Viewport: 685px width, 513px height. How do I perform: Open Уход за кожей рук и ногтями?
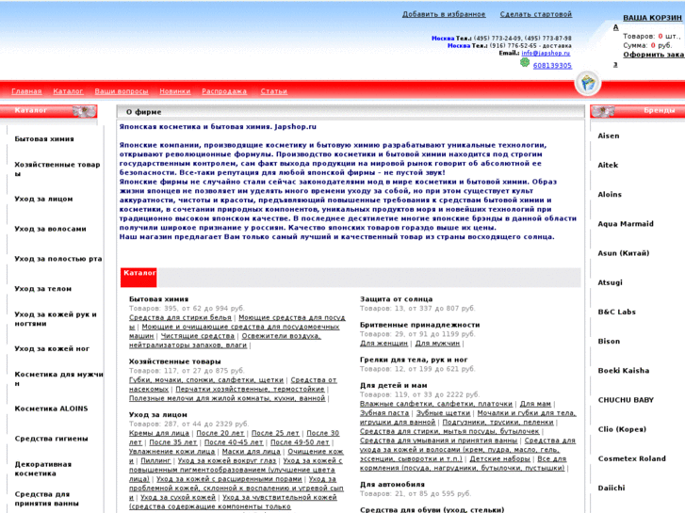point(56,319)
